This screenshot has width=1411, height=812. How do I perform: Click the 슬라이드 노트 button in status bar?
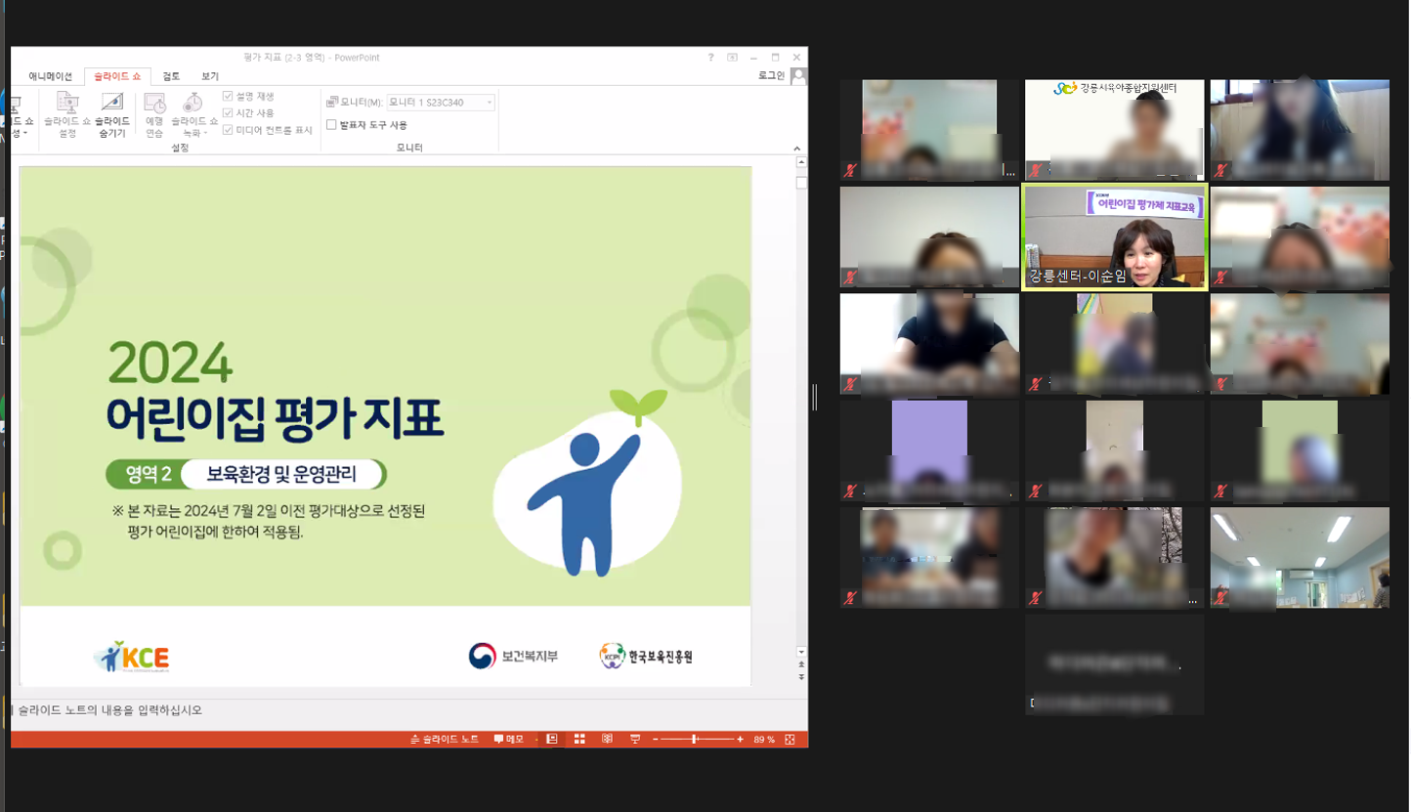pyautogui.click(x=445, y=740)
